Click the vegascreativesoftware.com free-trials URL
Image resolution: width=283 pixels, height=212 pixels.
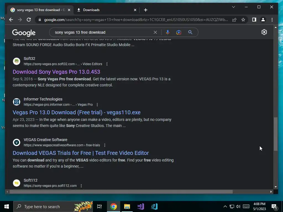click(x=62, y=145)
